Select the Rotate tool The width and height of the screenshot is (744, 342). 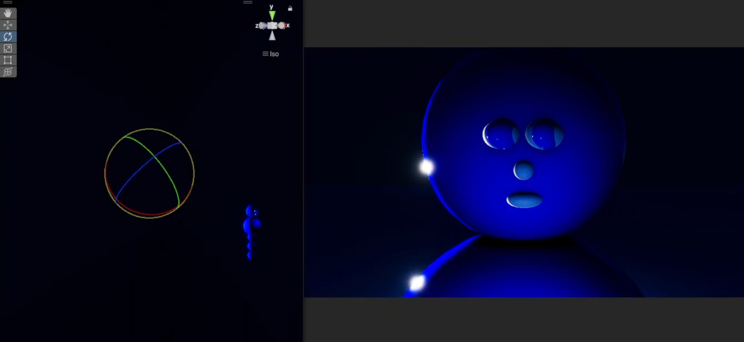pos(8,37)
